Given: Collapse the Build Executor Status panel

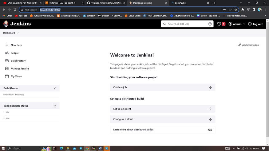Looking at the screenshot, I should (x=54, y=106).
